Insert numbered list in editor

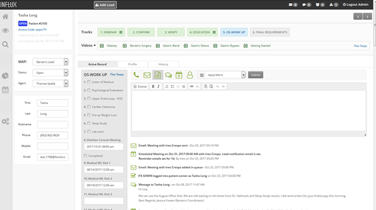click(x=167, y=86)
